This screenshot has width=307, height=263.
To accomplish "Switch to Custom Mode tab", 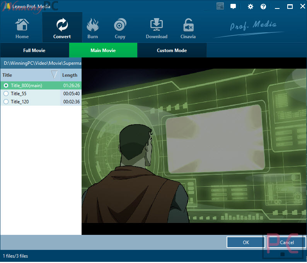I will point(172,51).
